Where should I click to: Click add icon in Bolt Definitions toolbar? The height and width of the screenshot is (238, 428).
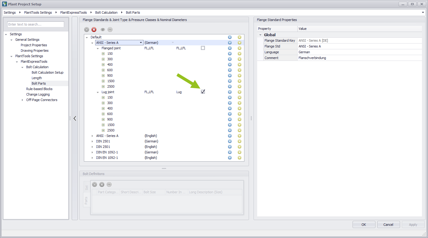[x=95, y=184]
